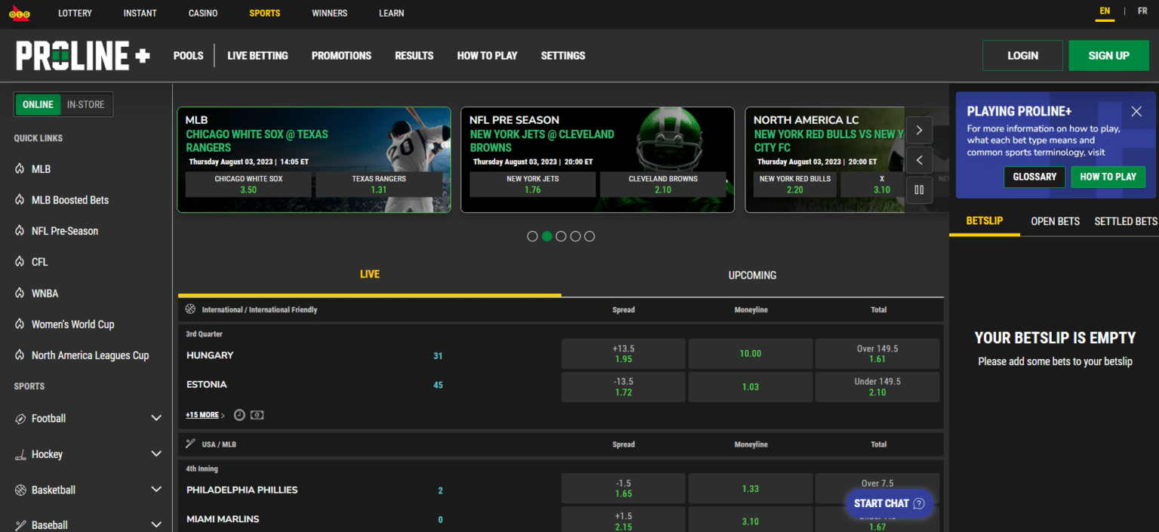The height and width of the screenshot is (532, 1159).
Task: Add Hungary moneyline 10.00 to betslip
Action: coord(750,353)
